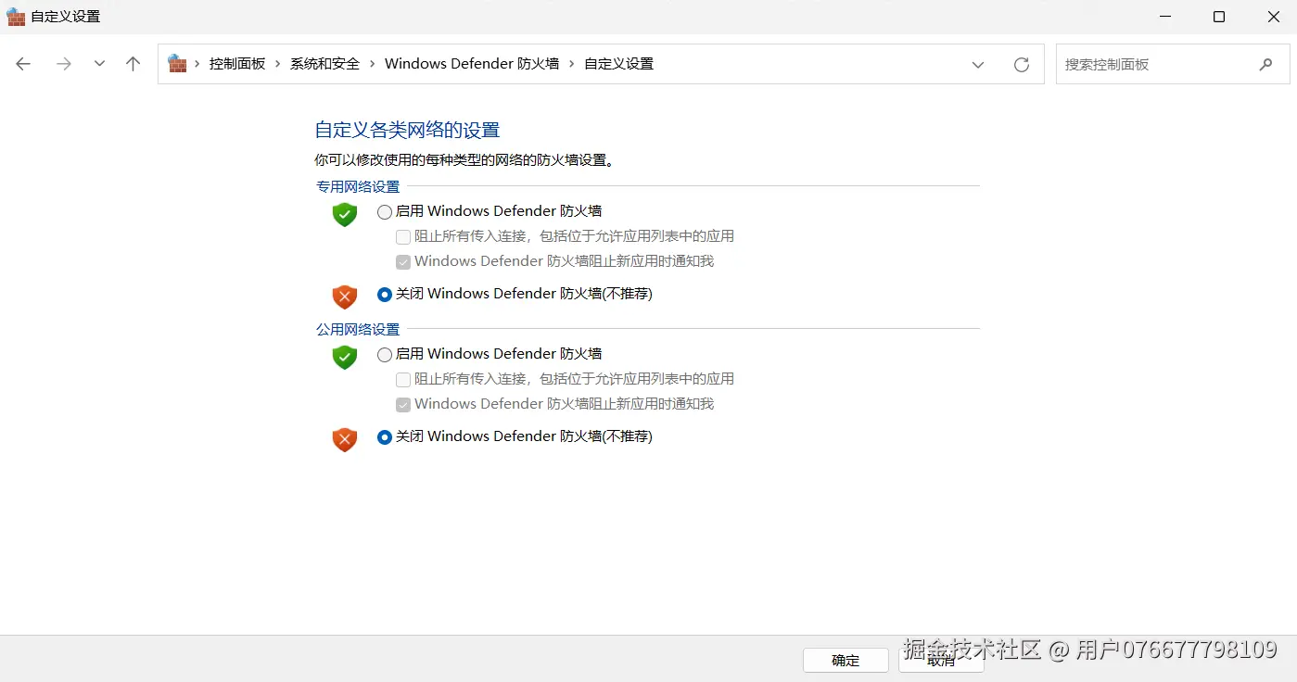This screenshot has width=1297, height=682.
Task: Go up one level with the up arrow
Action: tap(134, 64)
